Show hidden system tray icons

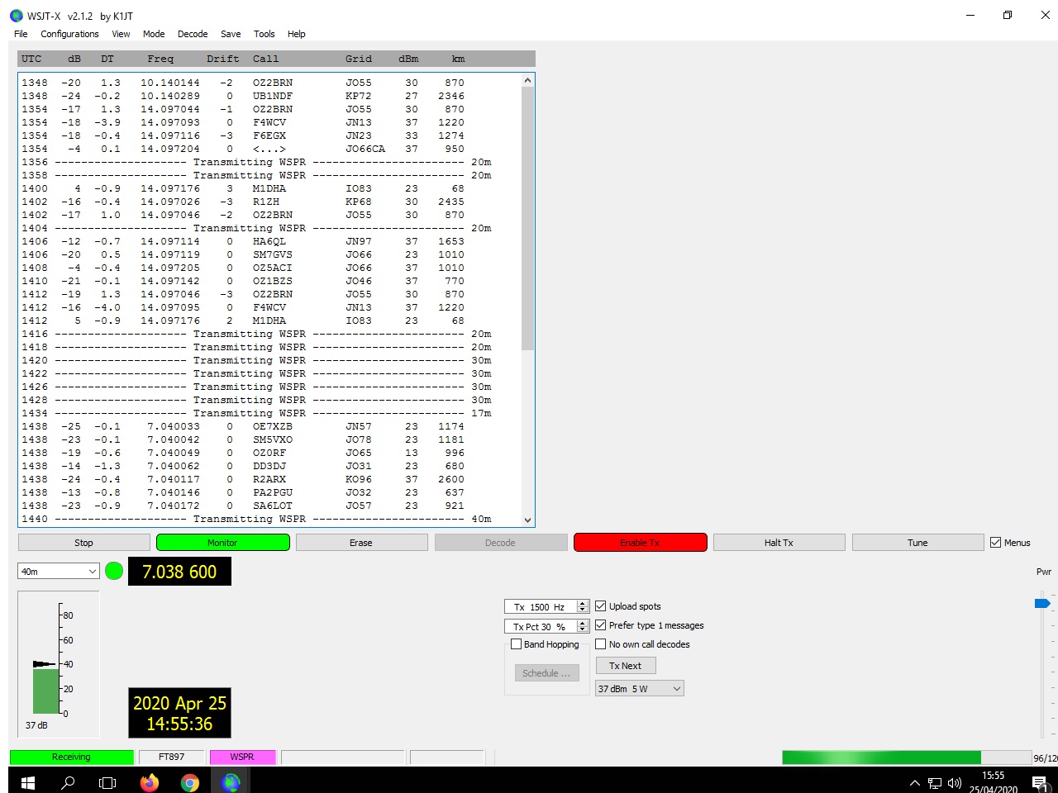point(914,783)
